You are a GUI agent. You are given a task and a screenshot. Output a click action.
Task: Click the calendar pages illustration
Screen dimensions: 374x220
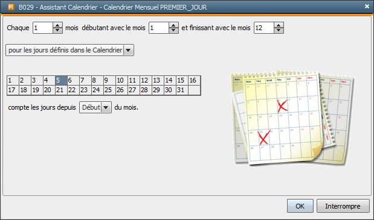pyautogui.click(x=293, y=118)
